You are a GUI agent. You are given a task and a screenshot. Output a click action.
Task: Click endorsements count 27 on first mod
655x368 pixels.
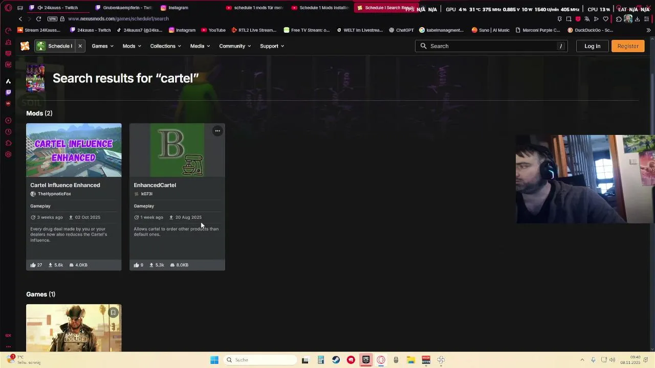click(x=36, y=265)
